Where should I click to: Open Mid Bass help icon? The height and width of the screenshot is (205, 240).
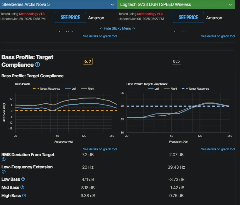[22, 187]
